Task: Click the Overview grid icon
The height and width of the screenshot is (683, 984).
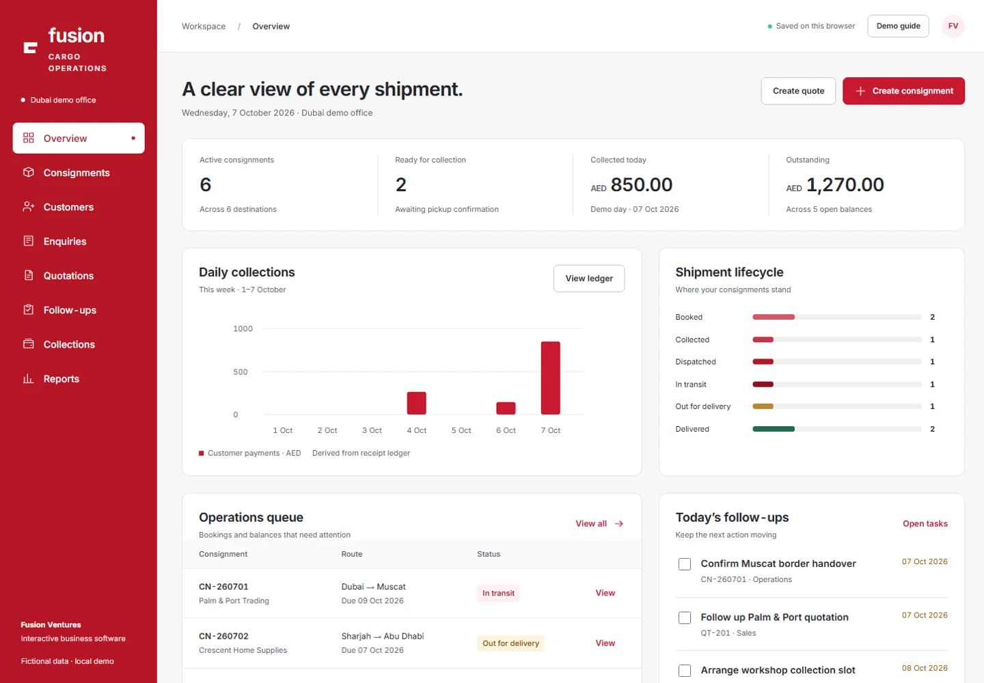Action: click(x=28, y=138)
